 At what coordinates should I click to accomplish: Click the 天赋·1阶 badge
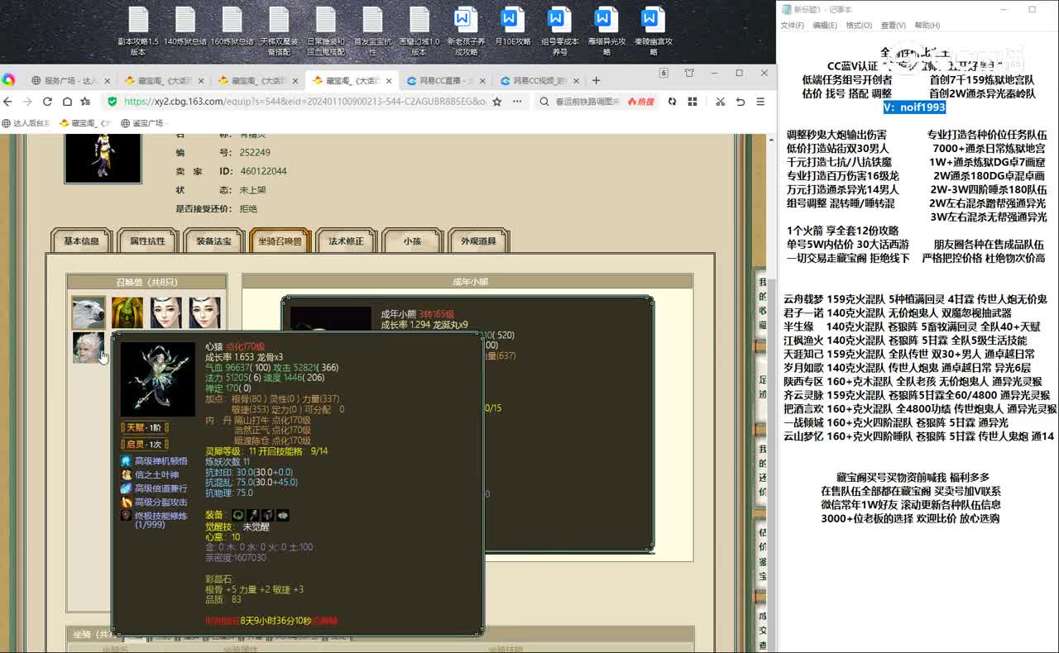(145, 427)
